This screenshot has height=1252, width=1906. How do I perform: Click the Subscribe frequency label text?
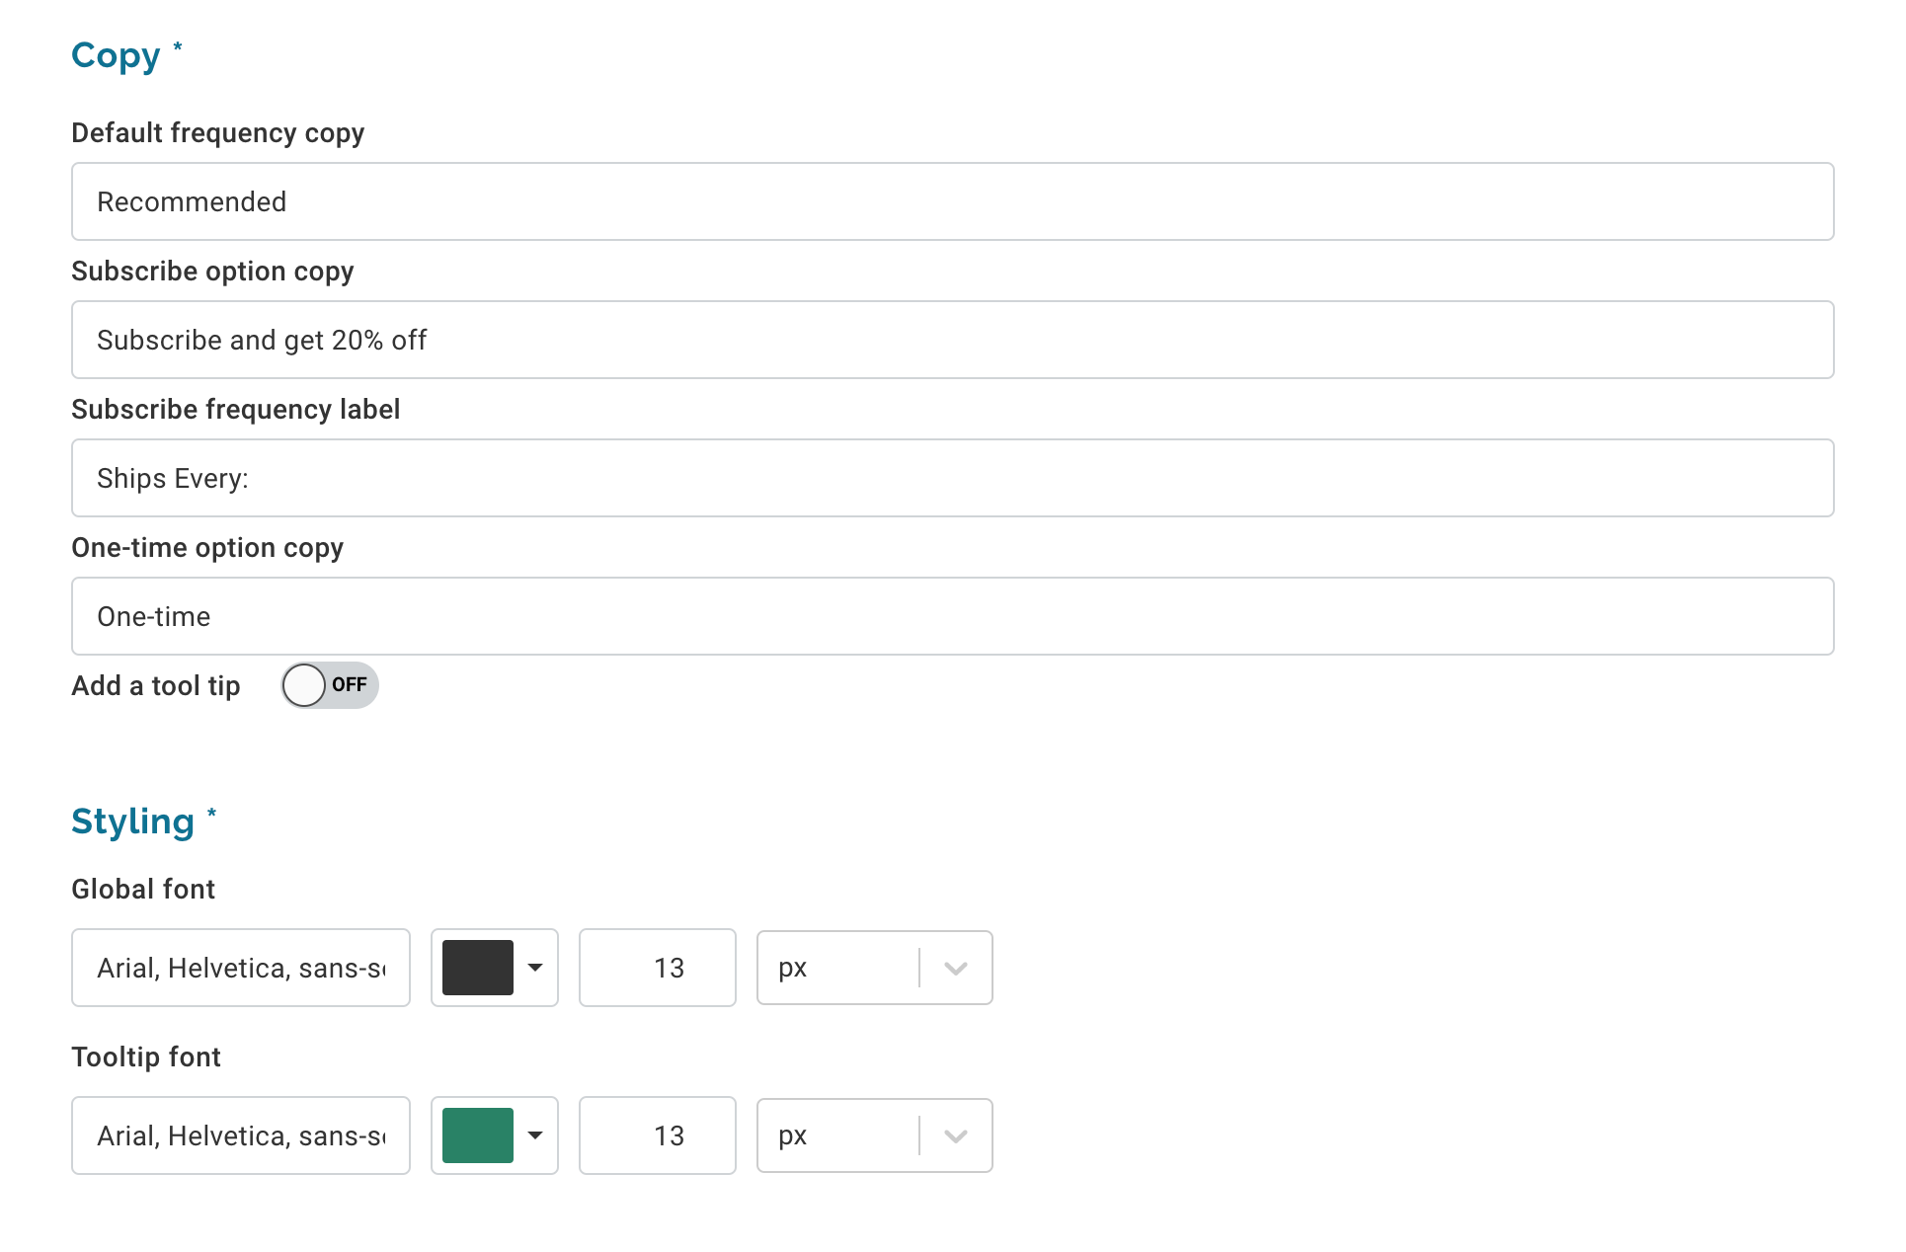click(236, 410)
